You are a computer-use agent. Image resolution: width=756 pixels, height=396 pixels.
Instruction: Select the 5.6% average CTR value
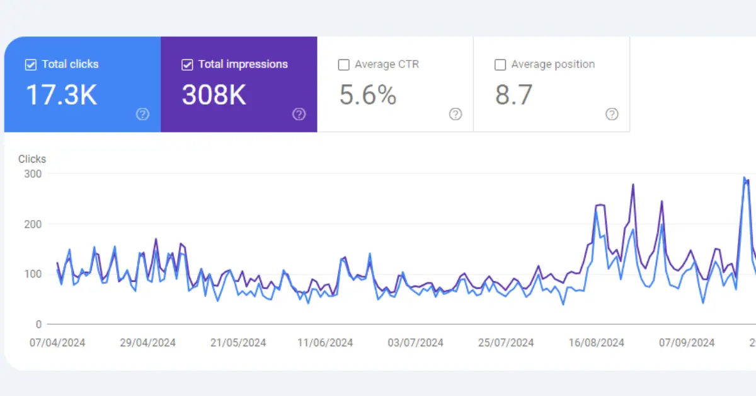(x=368, y=95)
